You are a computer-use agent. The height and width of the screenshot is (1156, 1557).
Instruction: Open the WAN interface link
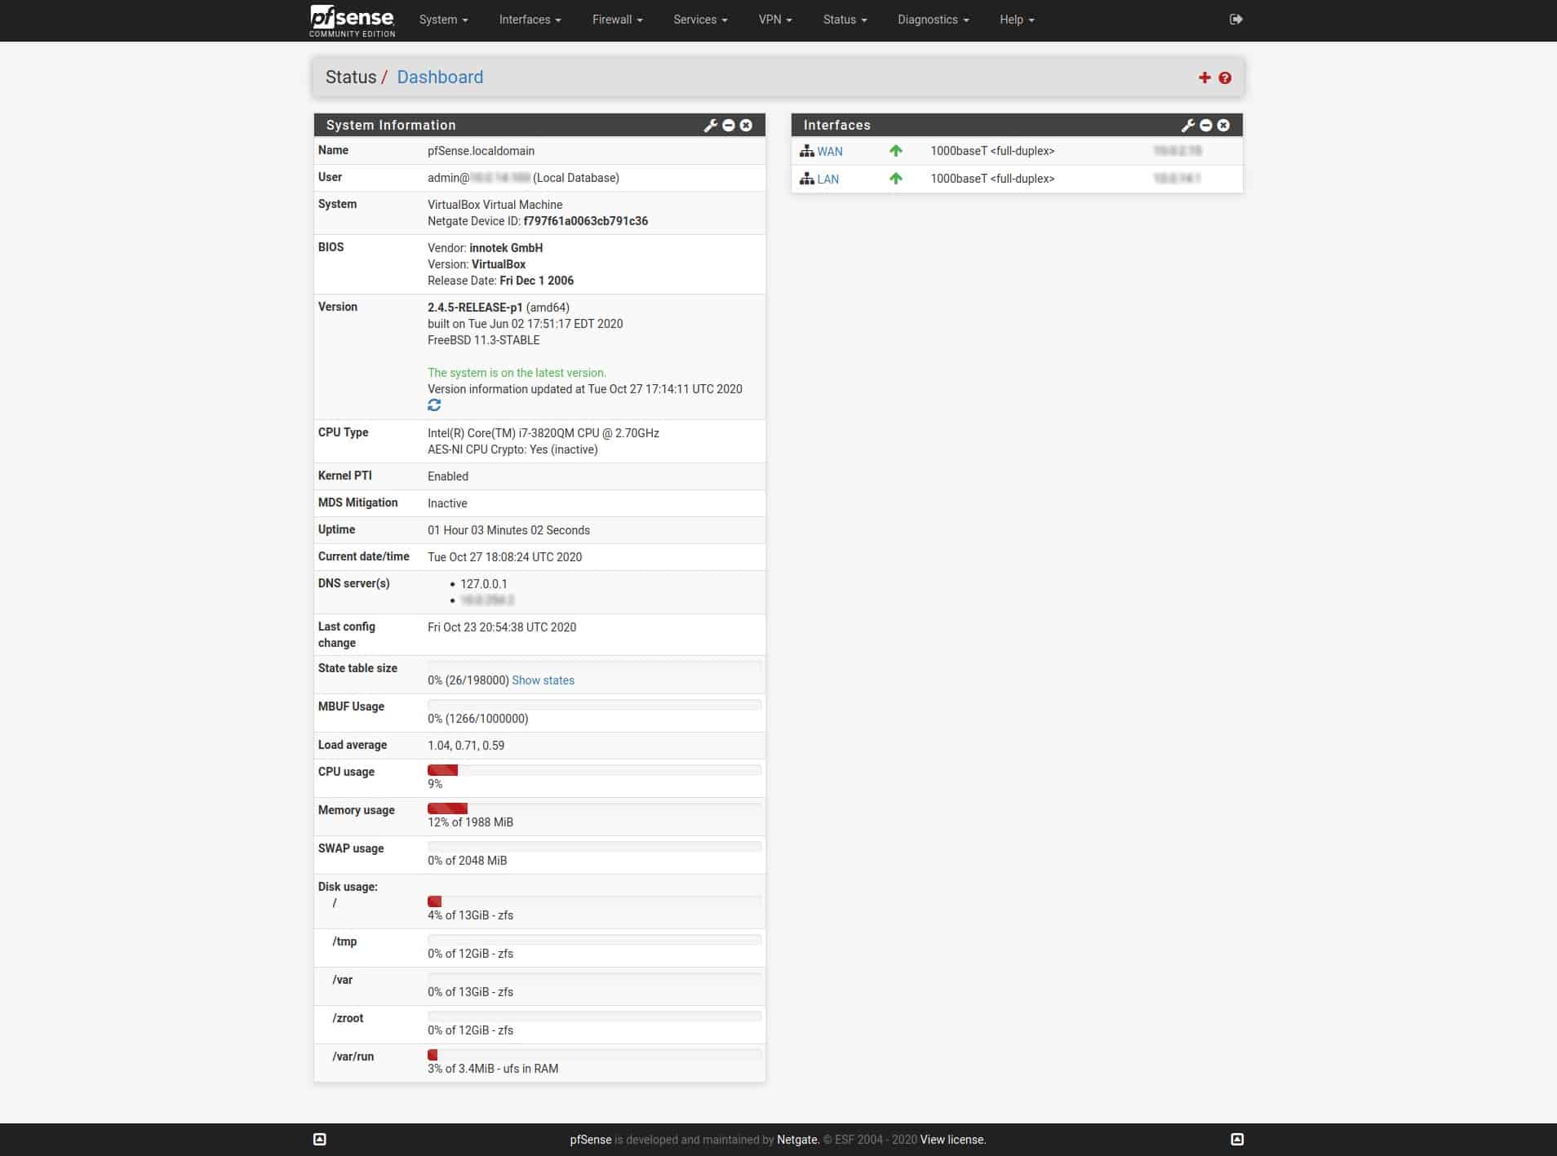coord(830,151)
